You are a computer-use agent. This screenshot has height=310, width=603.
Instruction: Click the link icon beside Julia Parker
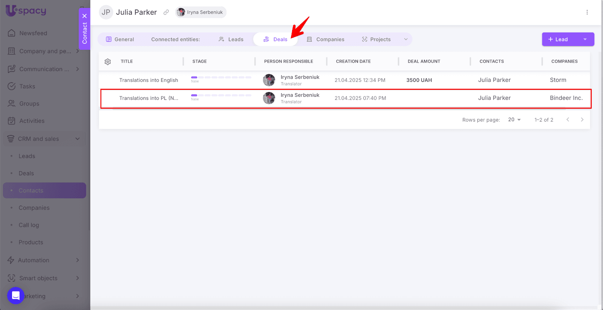pos(166,12)
